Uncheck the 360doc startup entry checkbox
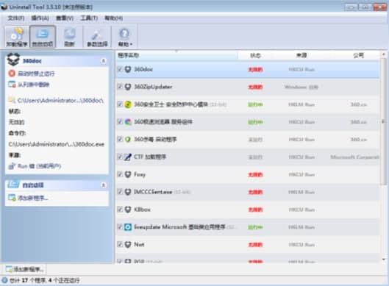The height and width of the screenshot is (286, 389). (120, 69)
